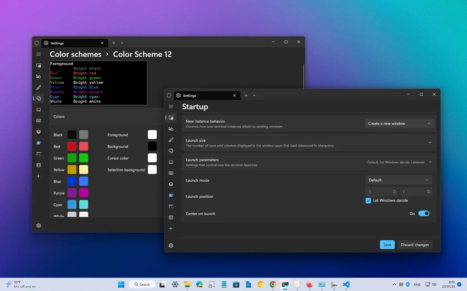Open the Startup settings page icon

171,118
